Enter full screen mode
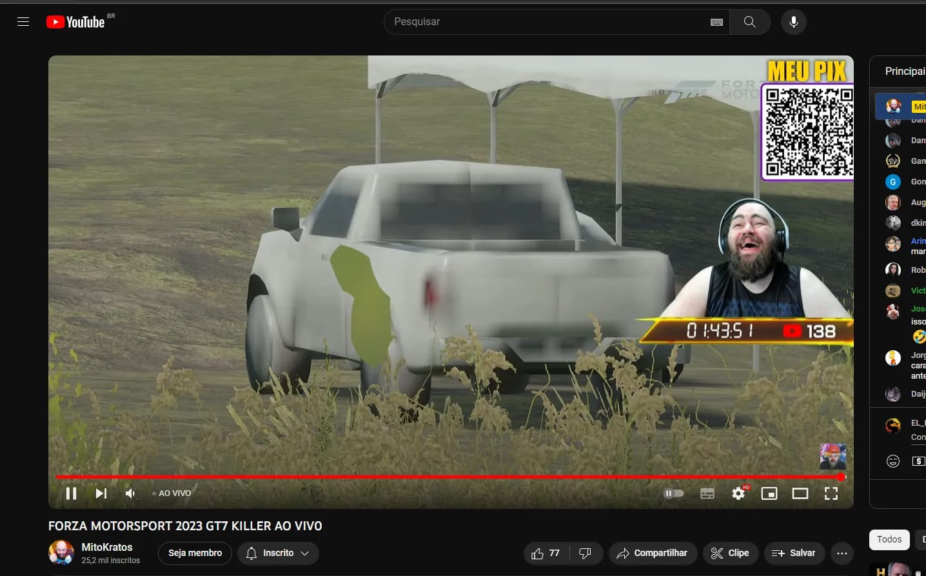The image size is (926, 576). 831,493
